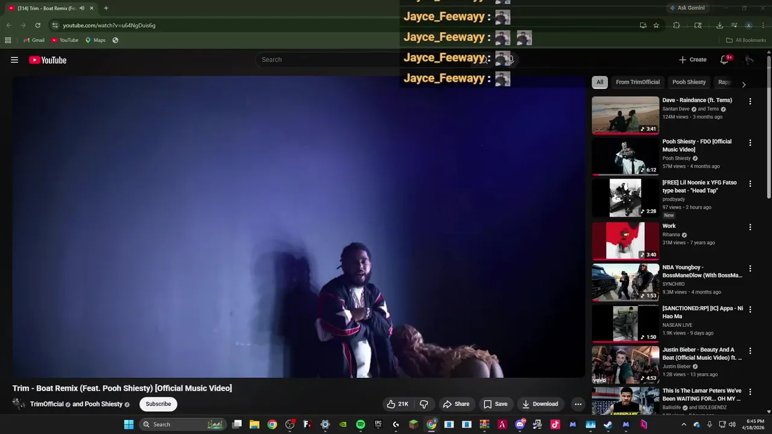Subscribe to TrimOfficial channel

click(x=158, y=404)
